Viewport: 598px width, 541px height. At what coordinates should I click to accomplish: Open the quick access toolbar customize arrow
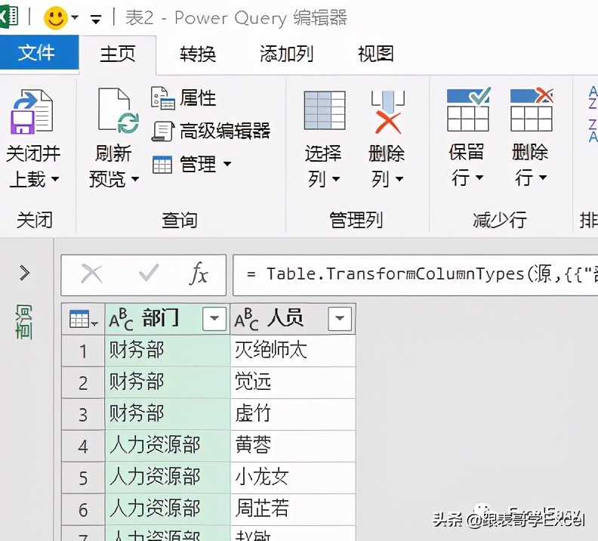point(96,19)
